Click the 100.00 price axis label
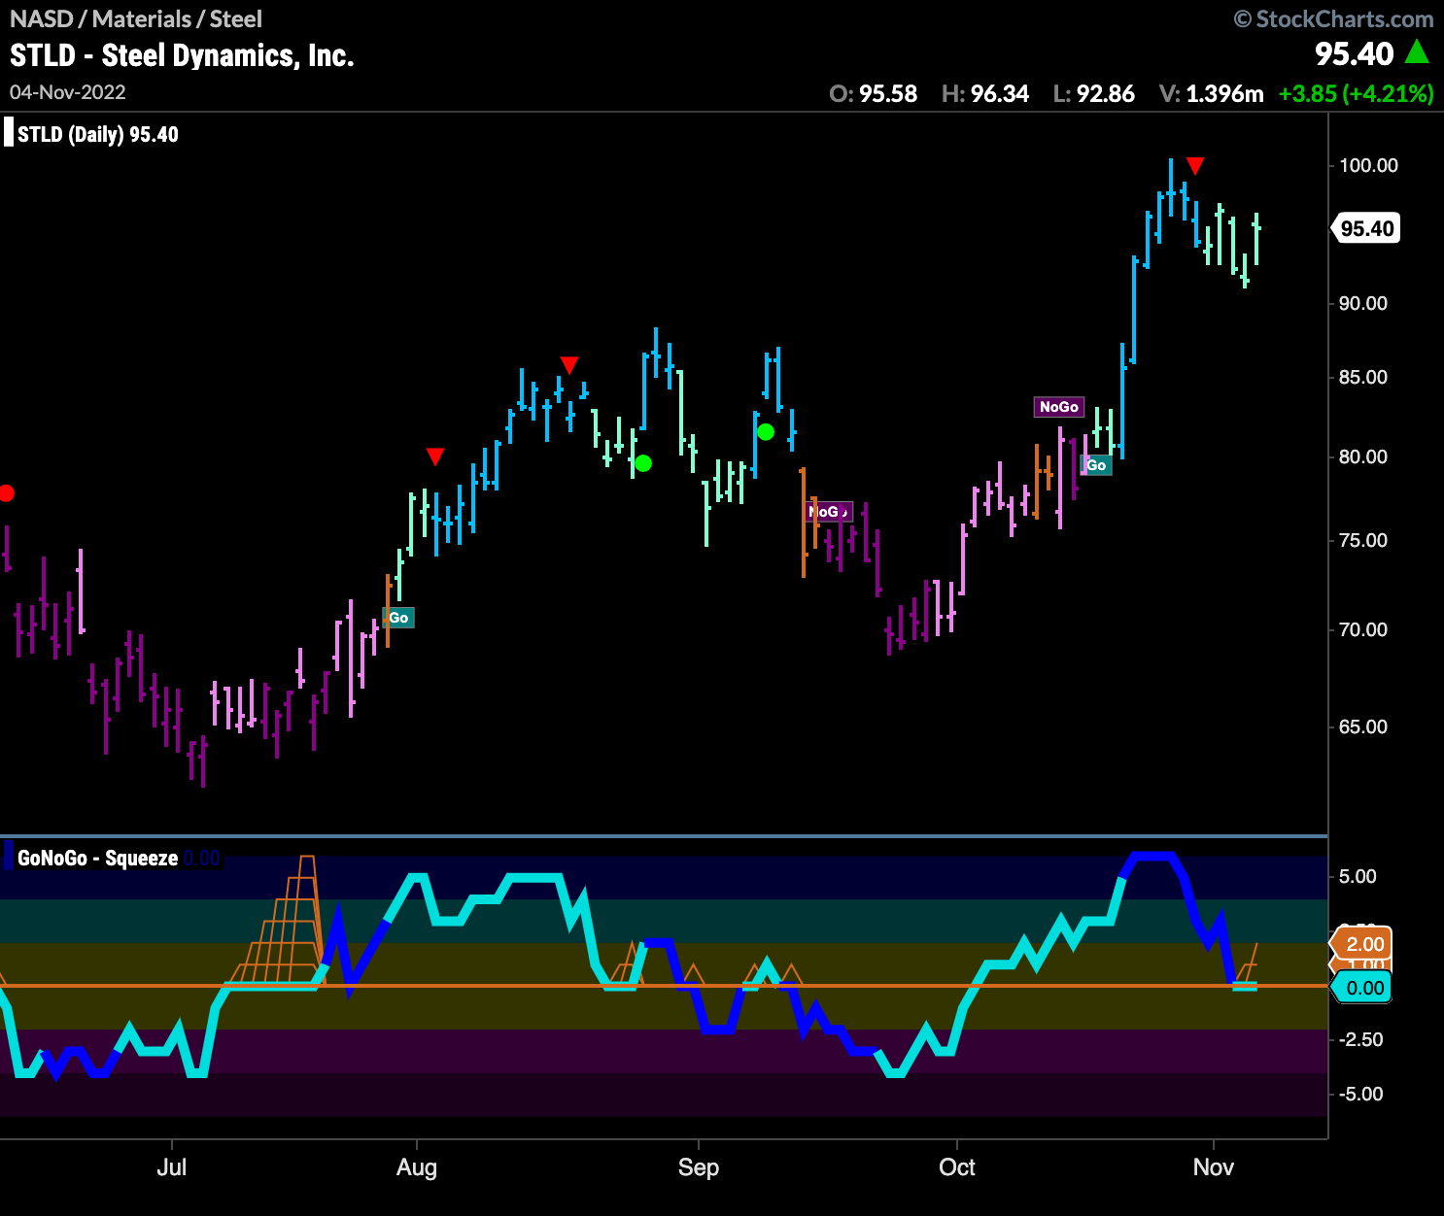Screen dimensions: 1444x1216 (1368, 165)
